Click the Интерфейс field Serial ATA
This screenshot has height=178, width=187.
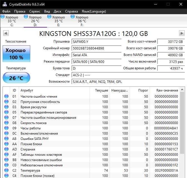click(x=96, y=55)
